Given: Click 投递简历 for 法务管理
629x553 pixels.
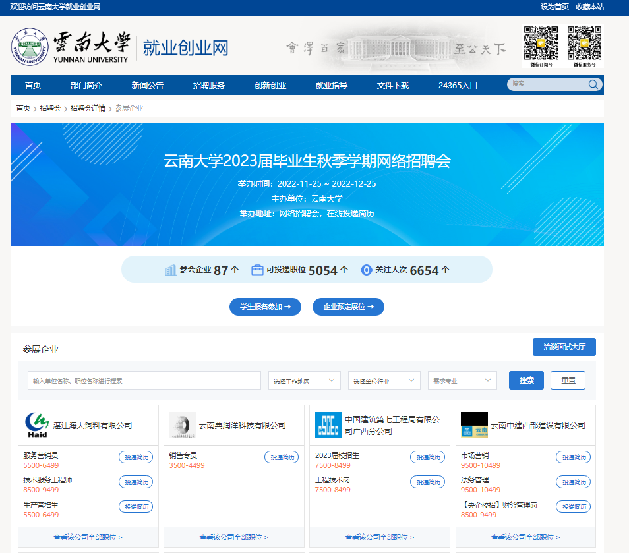Looking at the screenshot, I should 573,482.
